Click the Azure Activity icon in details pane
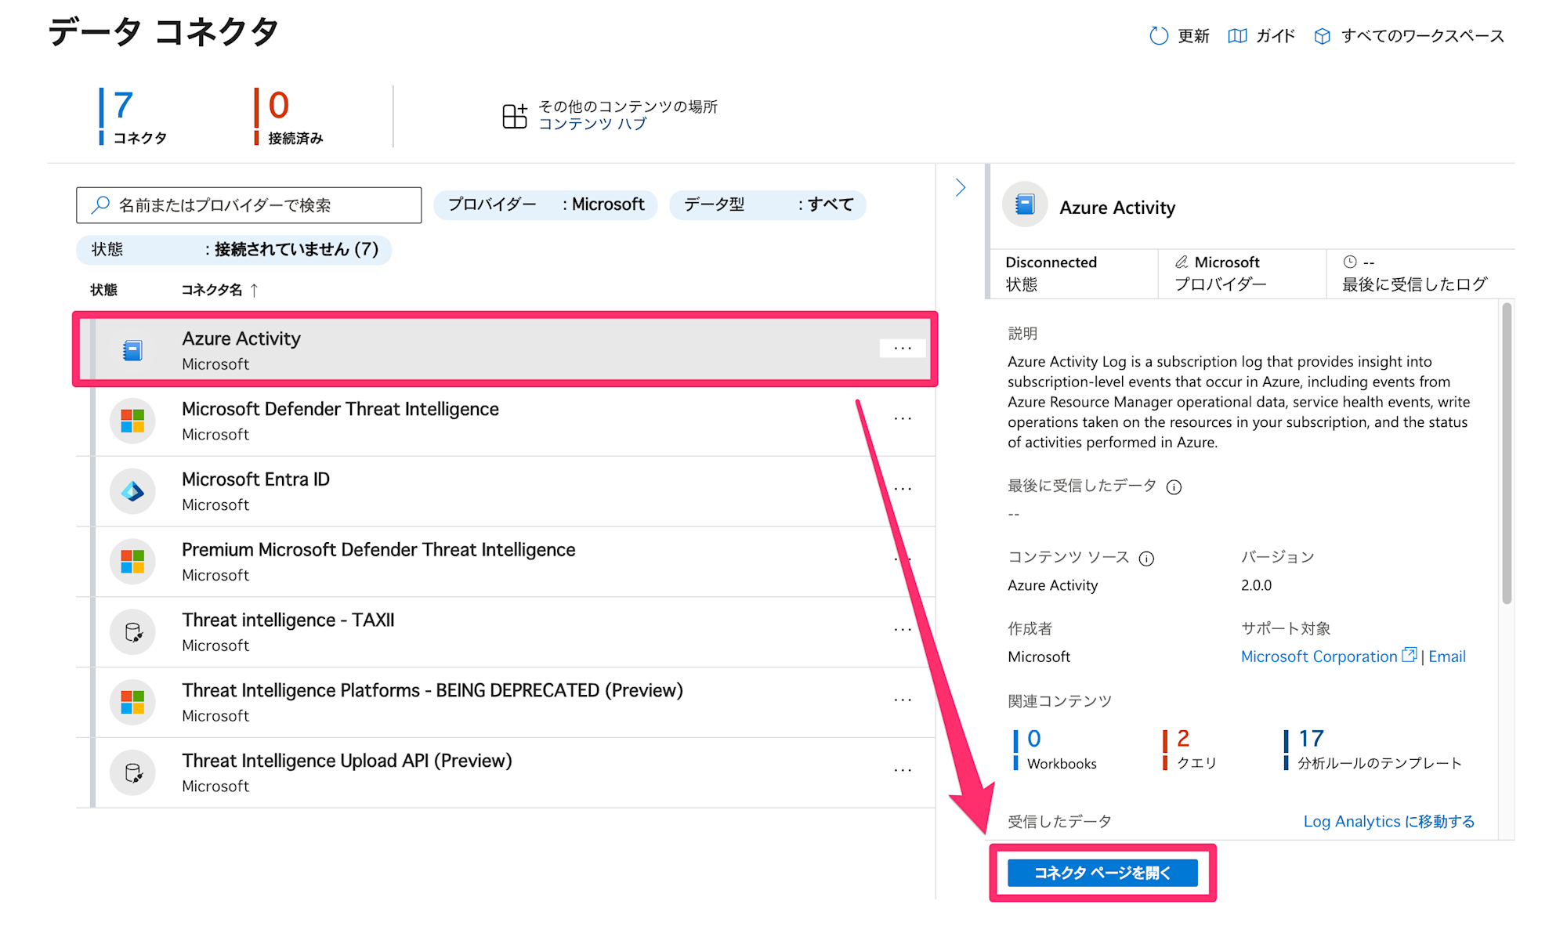 pyautogui.click(x=1025, y=205)
